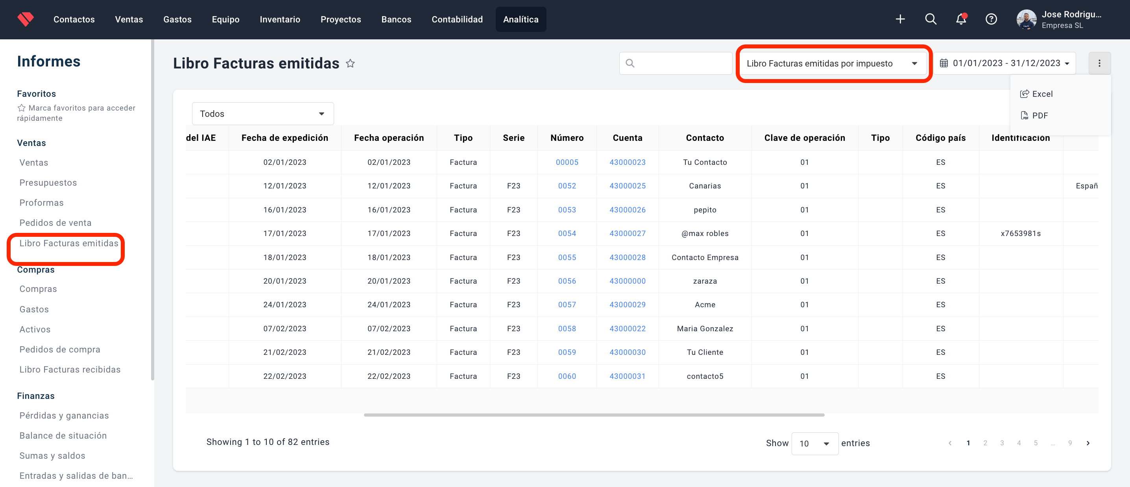Click the Jose Rodriguez profile avatar

click(1027, 19)
